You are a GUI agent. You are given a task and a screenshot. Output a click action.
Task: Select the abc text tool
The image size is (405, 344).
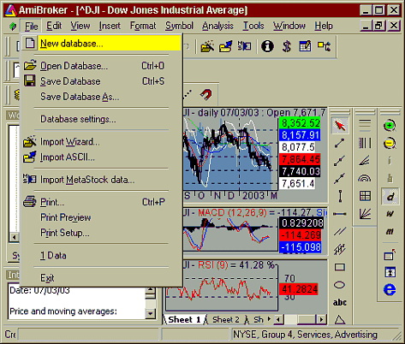(x=340, y=302)
